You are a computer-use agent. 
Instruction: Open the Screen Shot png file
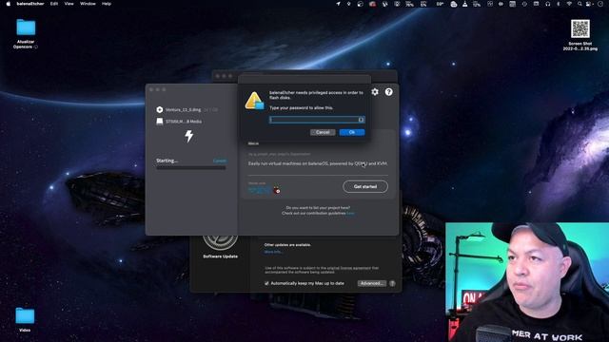pyautogui.click(x=580, y=28)
